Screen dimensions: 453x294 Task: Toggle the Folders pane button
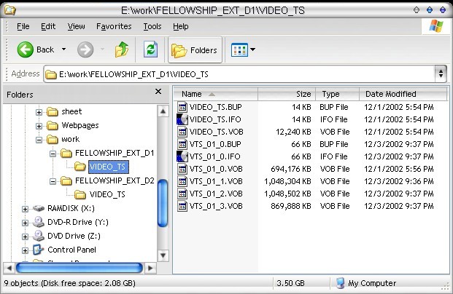(195, 49)
